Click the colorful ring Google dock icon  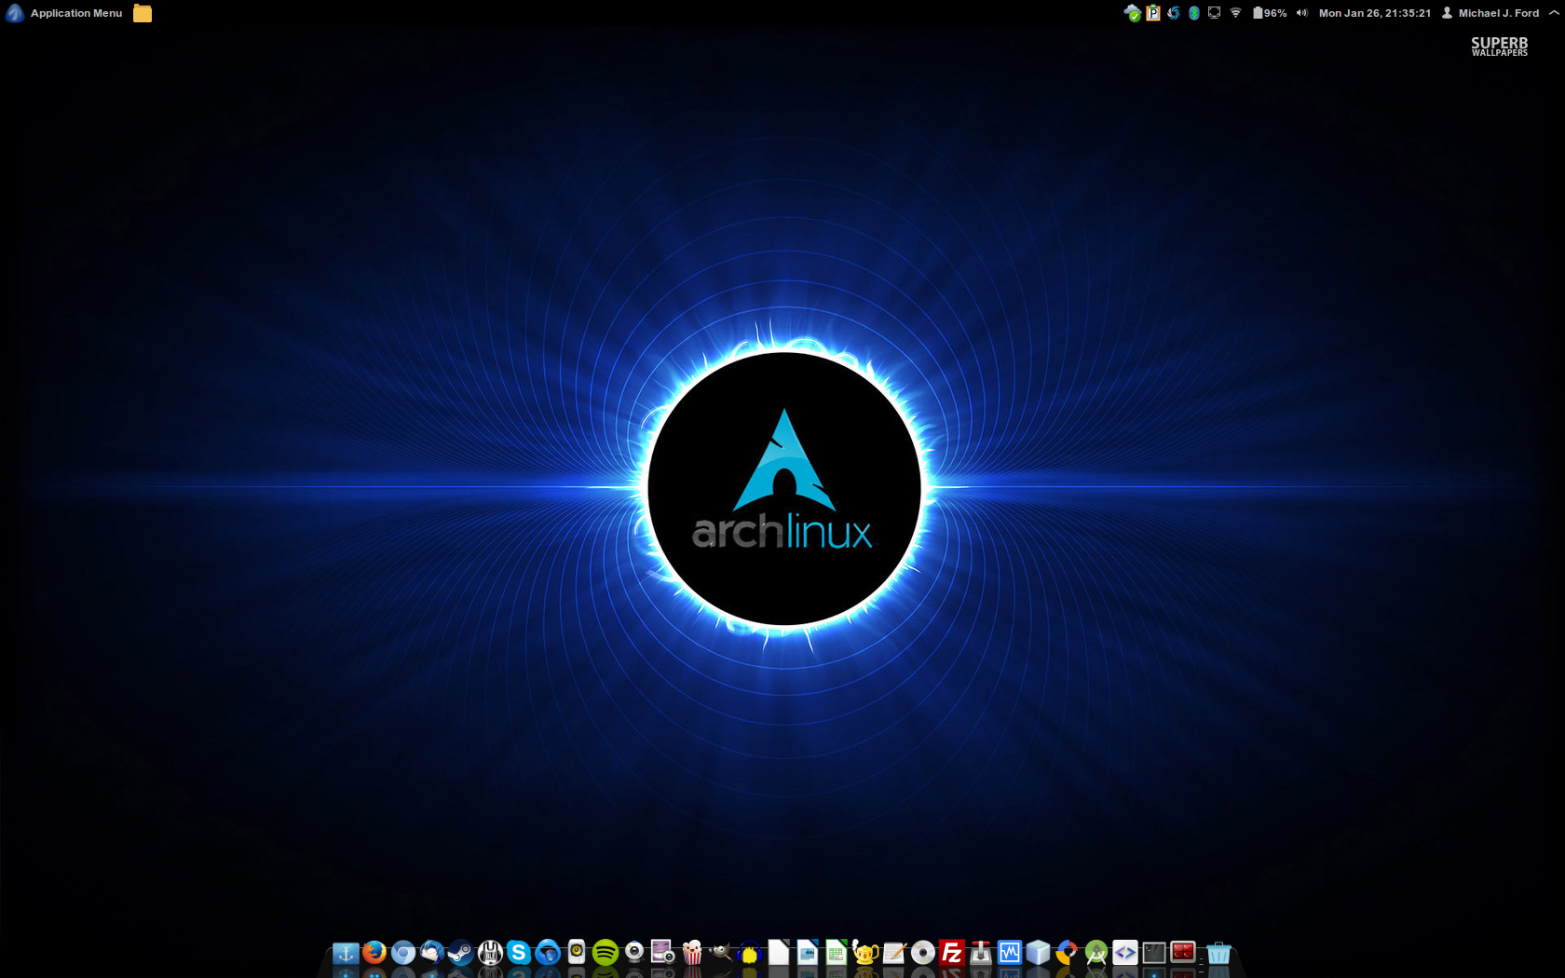click(x=1068, y=953)
